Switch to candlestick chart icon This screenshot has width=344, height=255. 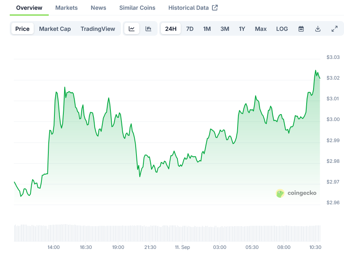click(x=148, y=29)
